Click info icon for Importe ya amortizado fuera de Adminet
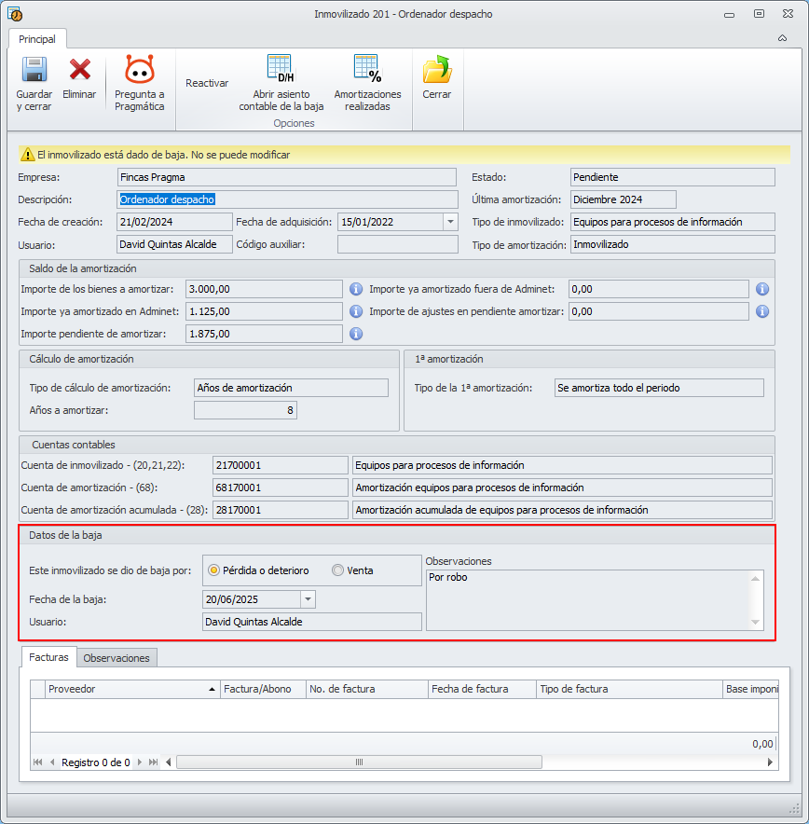Viewport: 809px width, 824px height. [x=762, y=289]
